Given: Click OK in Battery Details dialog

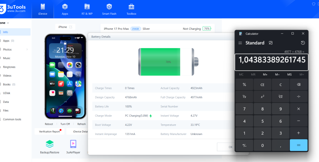Looking at the screenshot, I should point(226,147).
